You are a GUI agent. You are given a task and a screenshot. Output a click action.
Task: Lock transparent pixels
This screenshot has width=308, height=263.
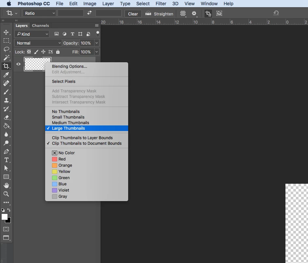point(29,52)
